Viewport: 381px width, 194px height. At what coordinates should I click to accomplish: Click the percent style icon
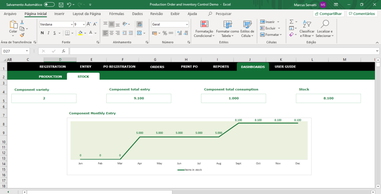pyautogui.click(x=165, y=33)
